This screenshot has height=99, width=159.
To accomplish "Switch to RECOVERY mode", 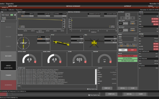I will pos(8,56).
